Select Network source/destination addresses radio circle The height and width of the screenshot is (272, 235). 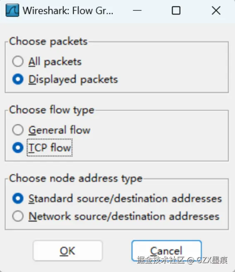tap(18, 216)
